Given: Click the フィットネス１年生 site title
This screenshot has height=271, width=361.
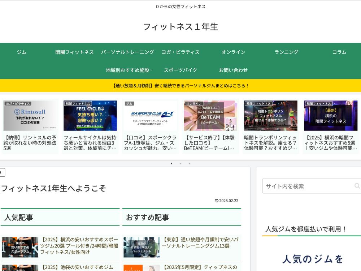Looking at the screenshot, I should click(180, 27).
